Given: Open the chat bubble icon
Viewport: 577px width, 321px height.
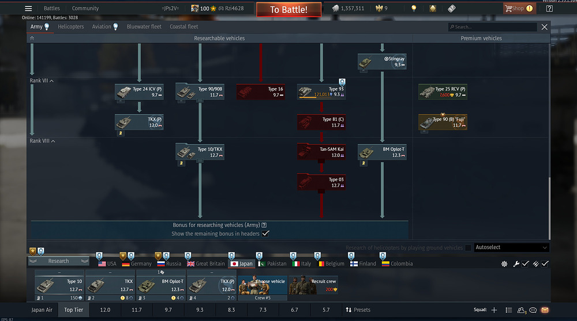Looking at the screenshot, I should pos(533,310).
